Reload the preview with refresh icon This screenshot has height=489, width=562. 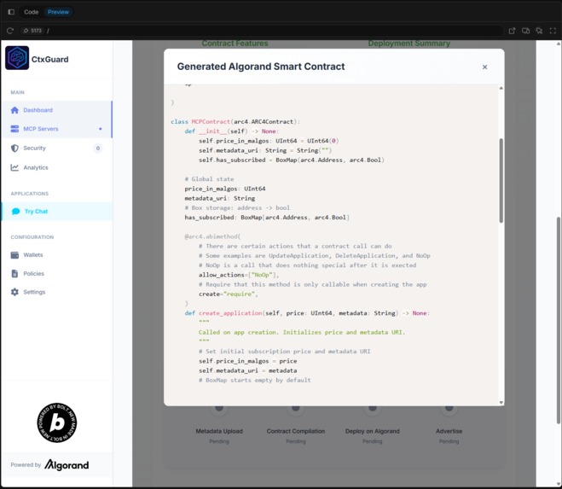click(x=10, y=31)
